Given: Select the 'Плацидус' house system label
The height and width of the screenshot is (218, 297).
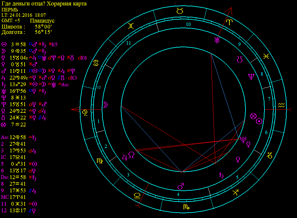Looking at the screenshot, I should 42,21.
